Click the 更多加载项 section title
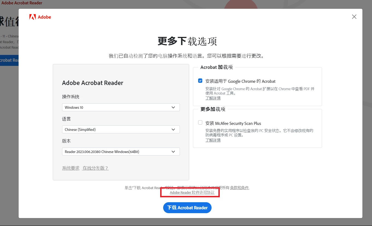The image size is (372, 226). click(213, 109)
